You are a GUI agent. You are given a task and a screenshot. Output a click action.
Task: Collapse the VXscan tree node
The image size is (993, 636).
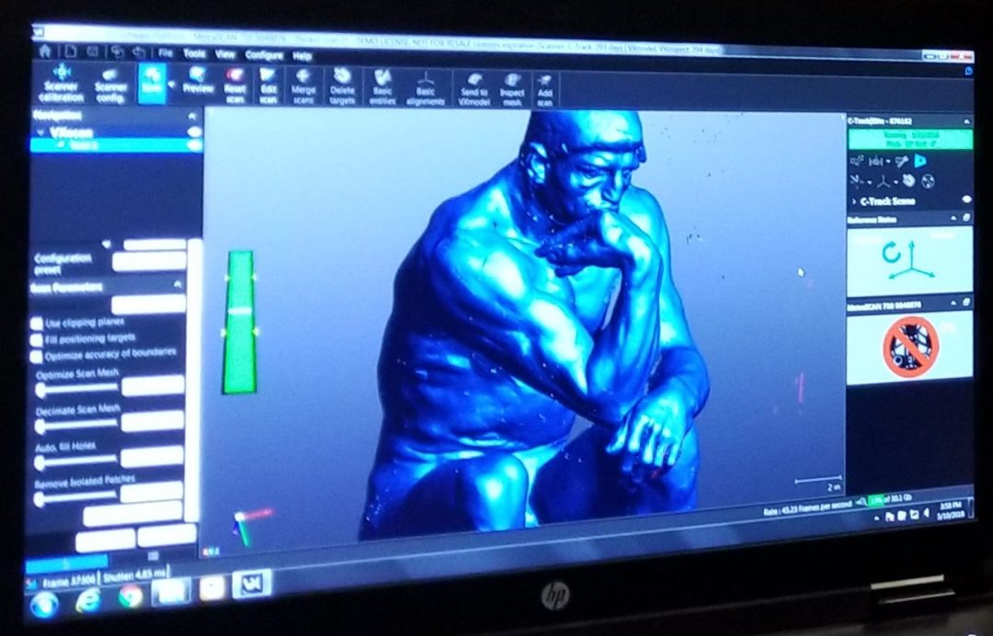point(41,133)
